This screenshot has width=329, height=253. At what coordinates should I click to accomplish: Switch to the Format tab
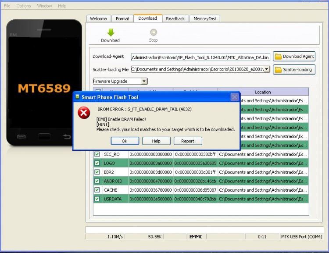coord(122,19)
